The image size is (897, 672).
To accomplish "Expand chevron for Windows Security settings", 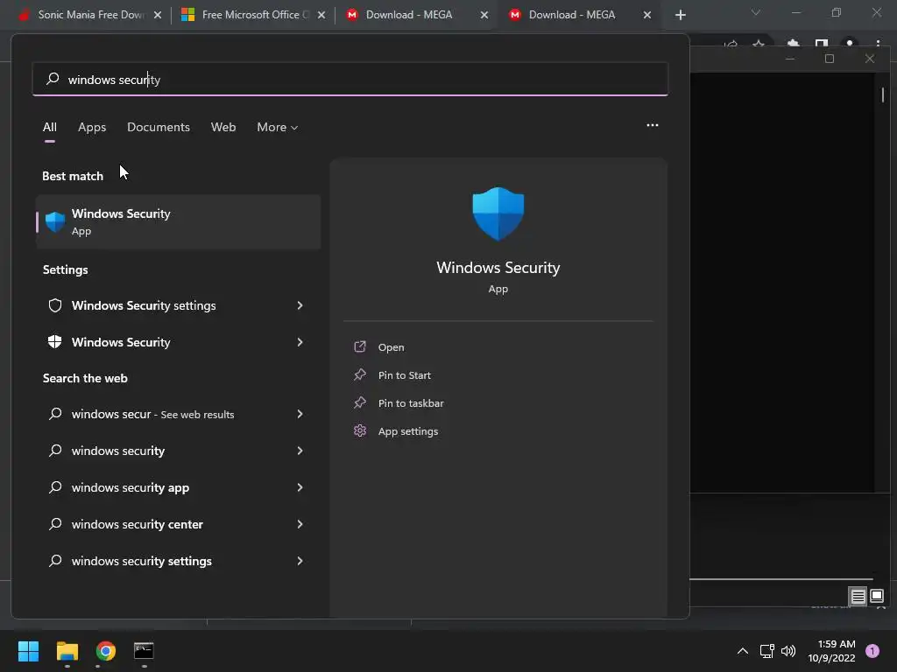I will 300,305.
